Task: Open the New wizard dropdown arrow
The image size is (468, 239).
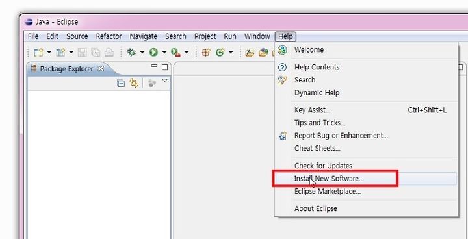Action: (49, 53)
